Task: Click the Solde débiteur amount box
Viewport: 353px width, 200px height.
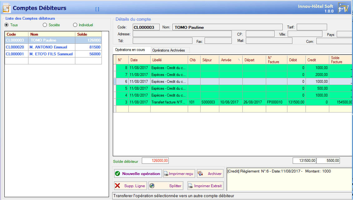Action: [x=155, y=160]
